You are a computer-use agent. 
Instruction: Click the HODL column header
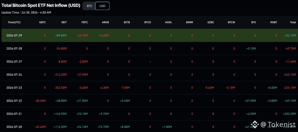tap(168, 22)
